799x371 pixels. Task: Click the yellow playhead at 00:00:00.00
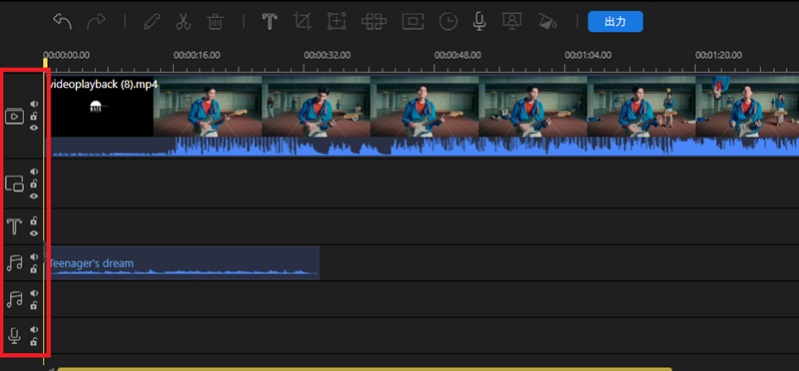click(x=45, y=63)
